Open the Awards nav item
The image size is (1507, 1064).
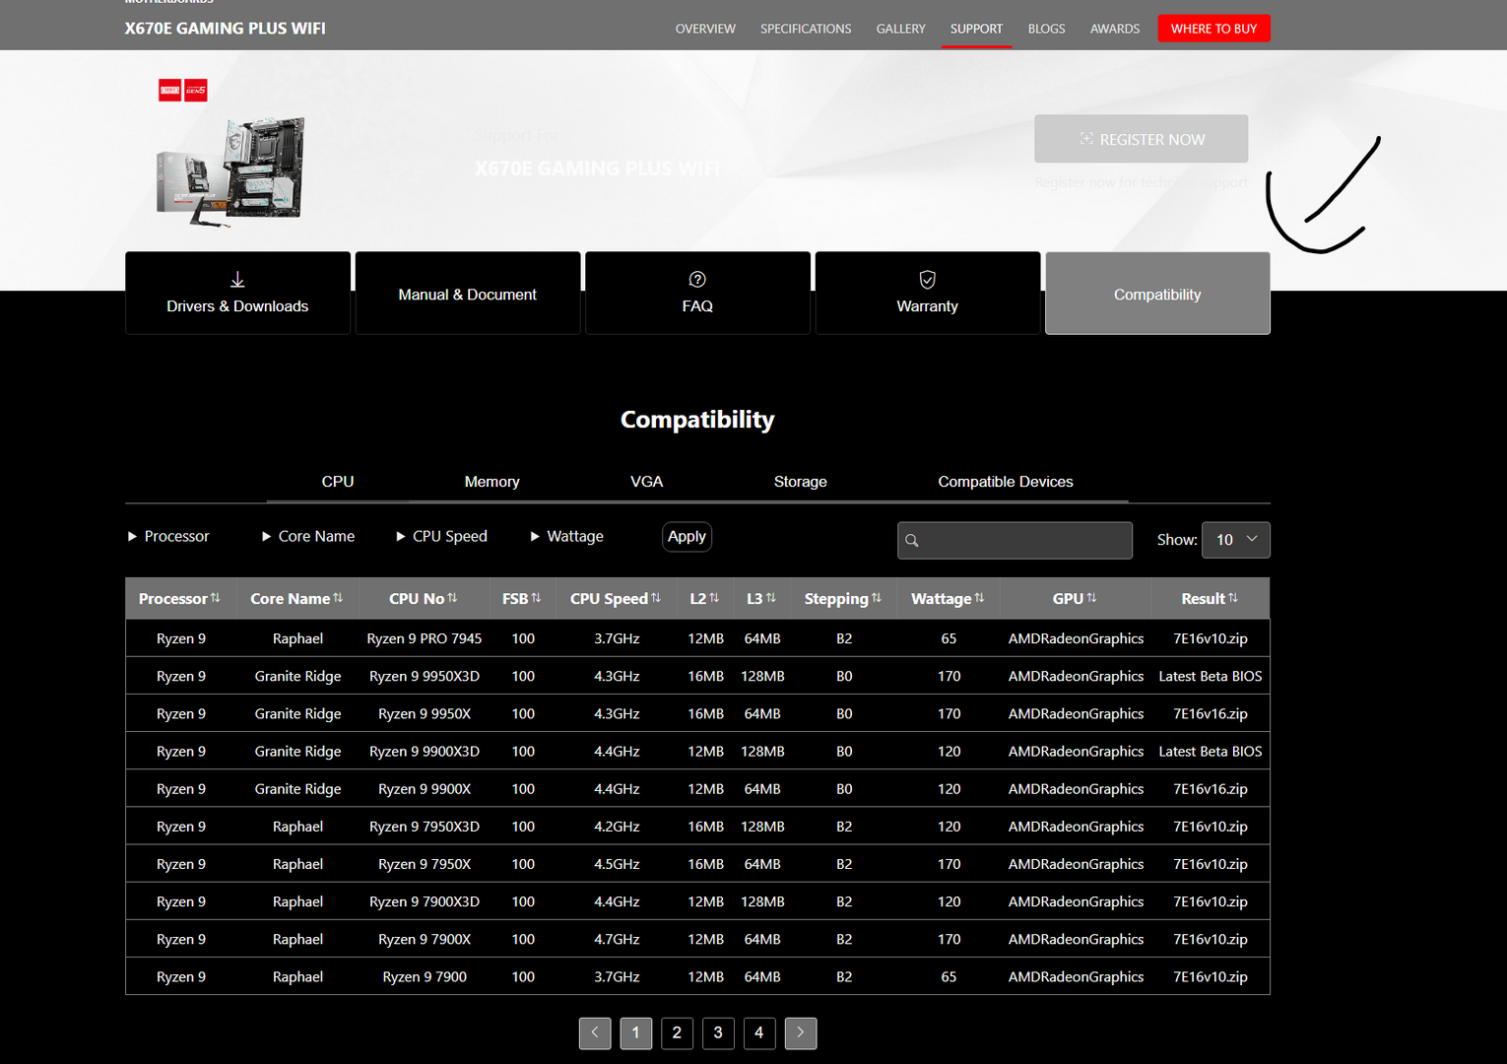coord(1115,29)
